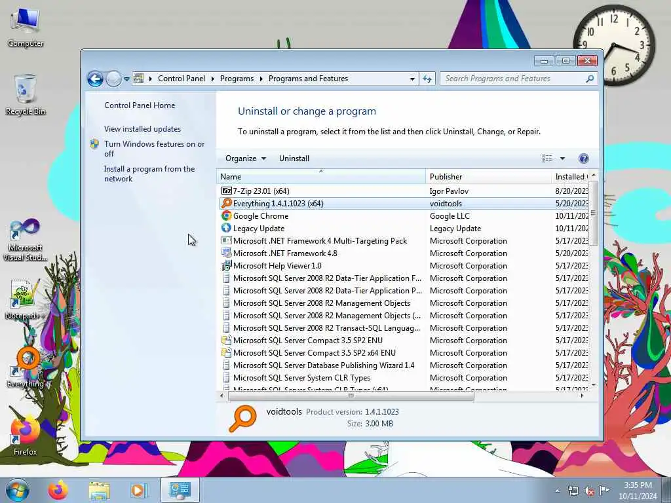Select the Notepad++ desktop shortcut
Viewport: 671px width, 503px height.
24,299
